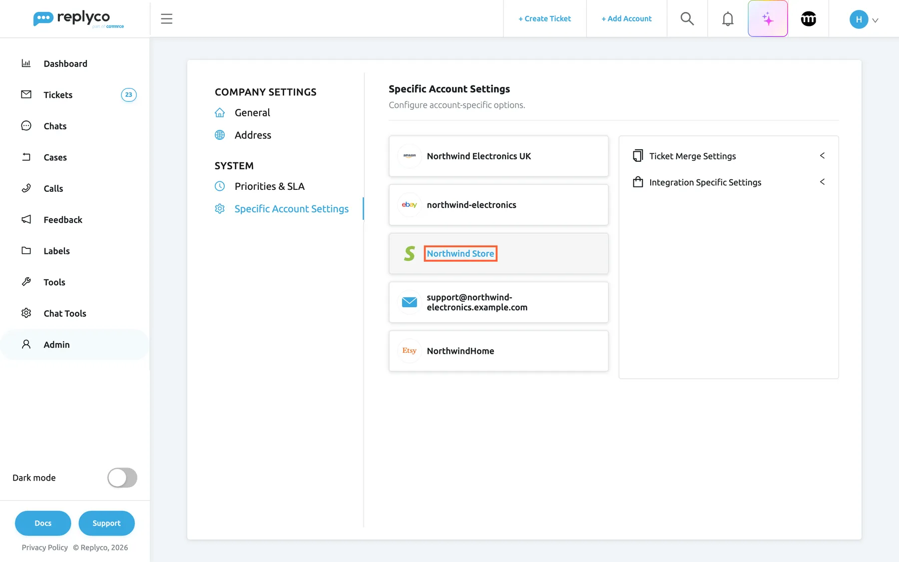Click Integration Specific Settings label
The image size is (899, 562).
(x=705, y=182)
